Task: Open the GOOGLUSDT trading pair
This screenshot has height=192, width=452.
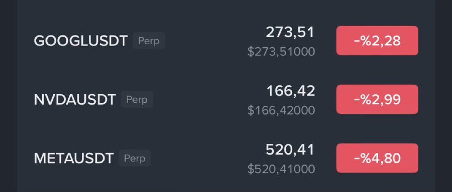Action: tap(81, 41)
